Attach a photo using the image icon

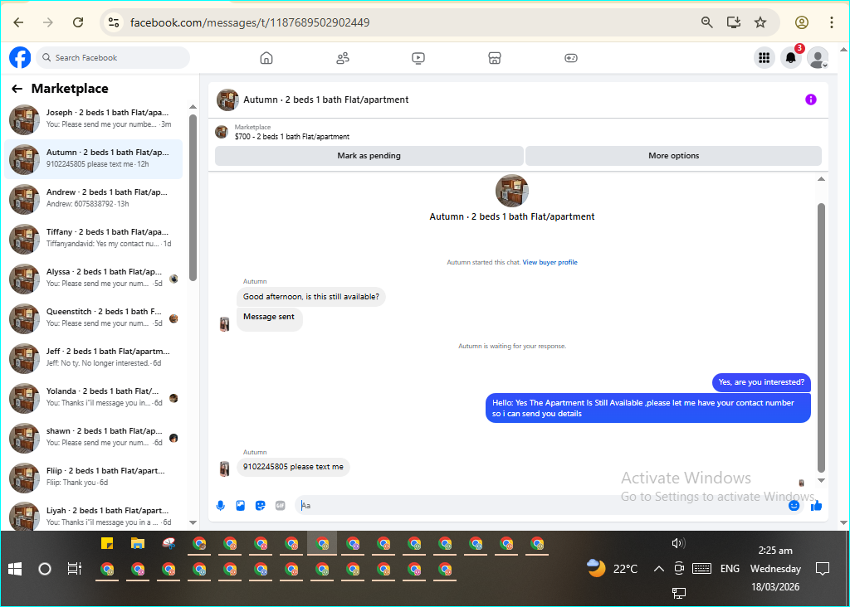click(240, 506)
